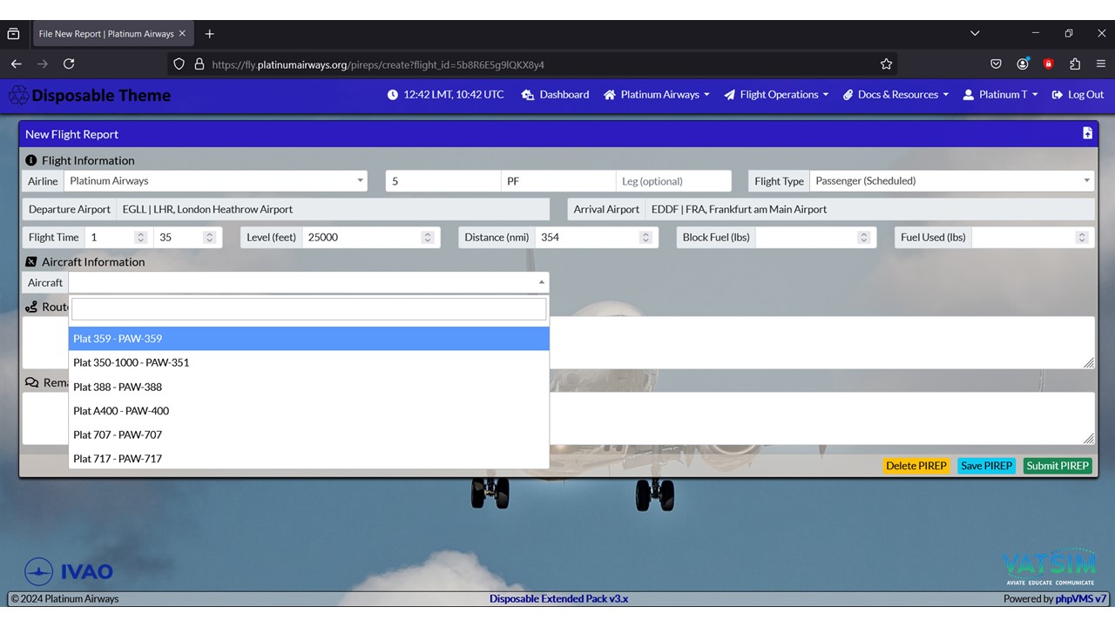Click the VATSIM logo
1115x627 pixels.
[1049, 568]
